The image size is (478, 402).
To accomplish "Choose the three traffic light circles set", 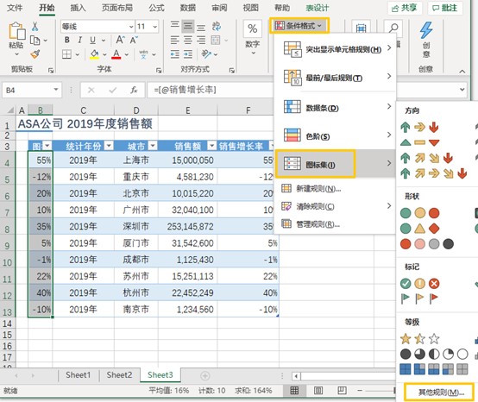I will [x=420, y=213].
